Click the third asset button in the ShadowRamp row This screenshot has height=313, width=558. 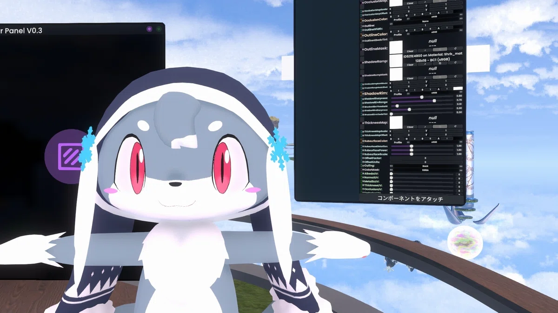click(x=440, y=64)
